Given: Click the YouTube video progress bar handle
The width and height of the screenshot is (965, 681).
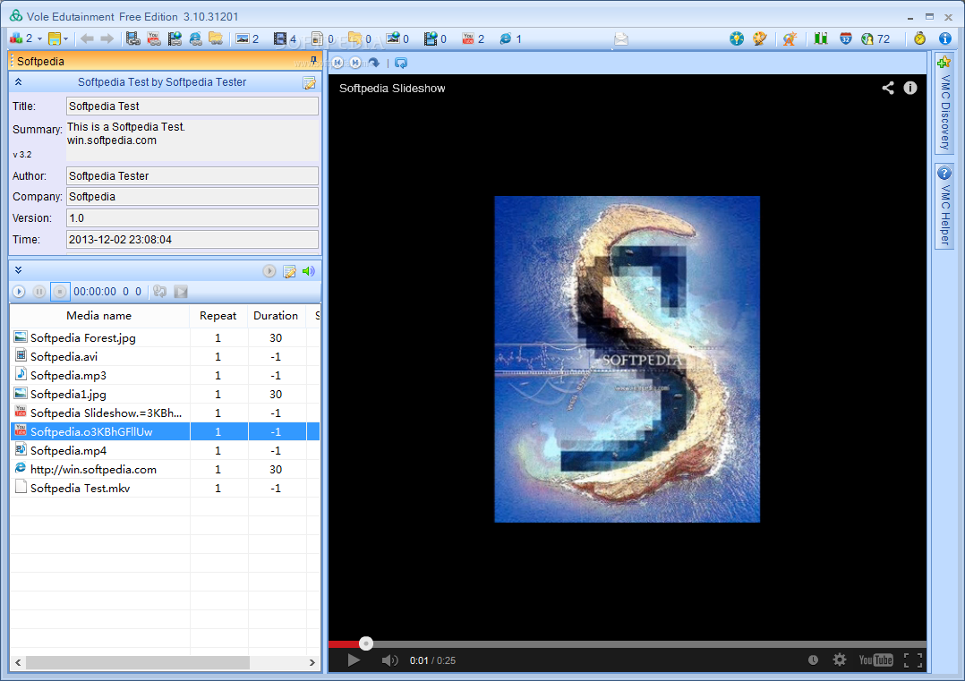Looking at the screenshot, I should (366, 643).
